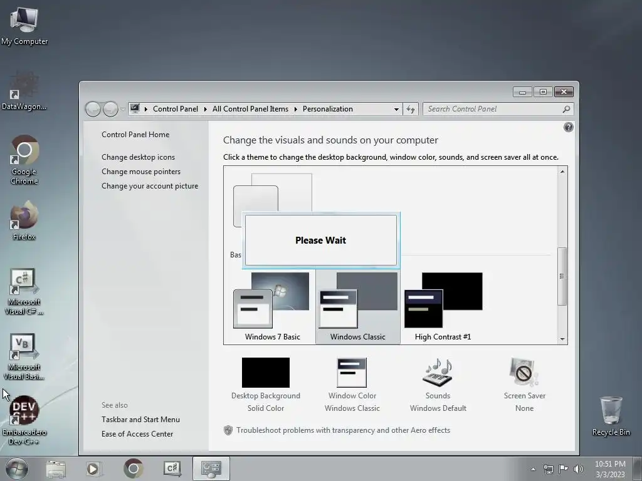
Task: Open Control Panel Home link
Action: click(x=135, y=135)
